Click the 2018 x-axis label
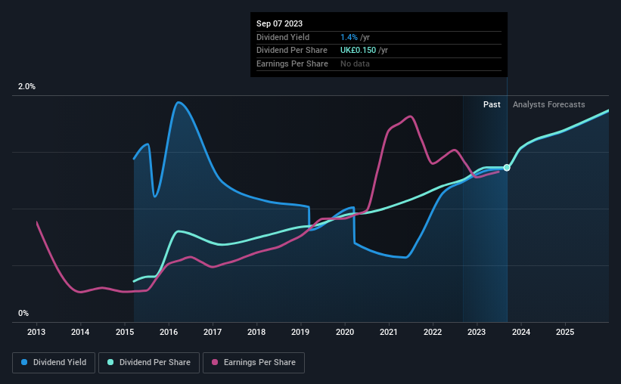 256,332
